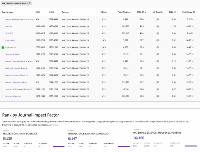
Task: Click the Rank by Journal Impact Factor heading
Action: coord(30,115)
